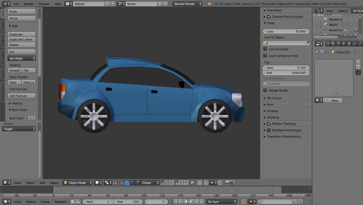363x205 pixels.
Task: Remove material slot with minus icon
Action: [358, 67]
